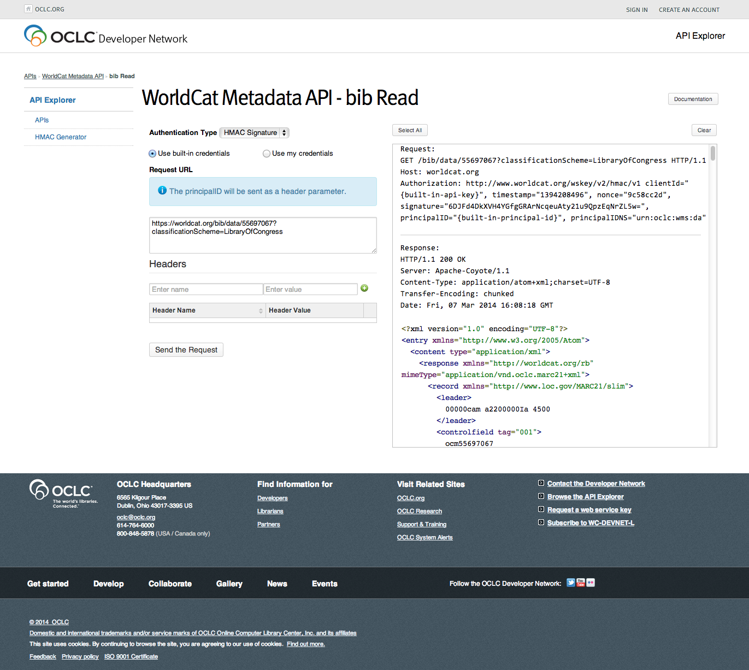The image size is (749, 670).
Task: Open Get started in footer navigation
Action: tap(48, 584)
